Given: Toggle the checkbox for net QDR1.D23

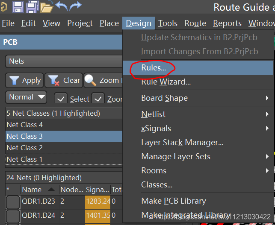Looking at the screenshot, I should [13, 202].
